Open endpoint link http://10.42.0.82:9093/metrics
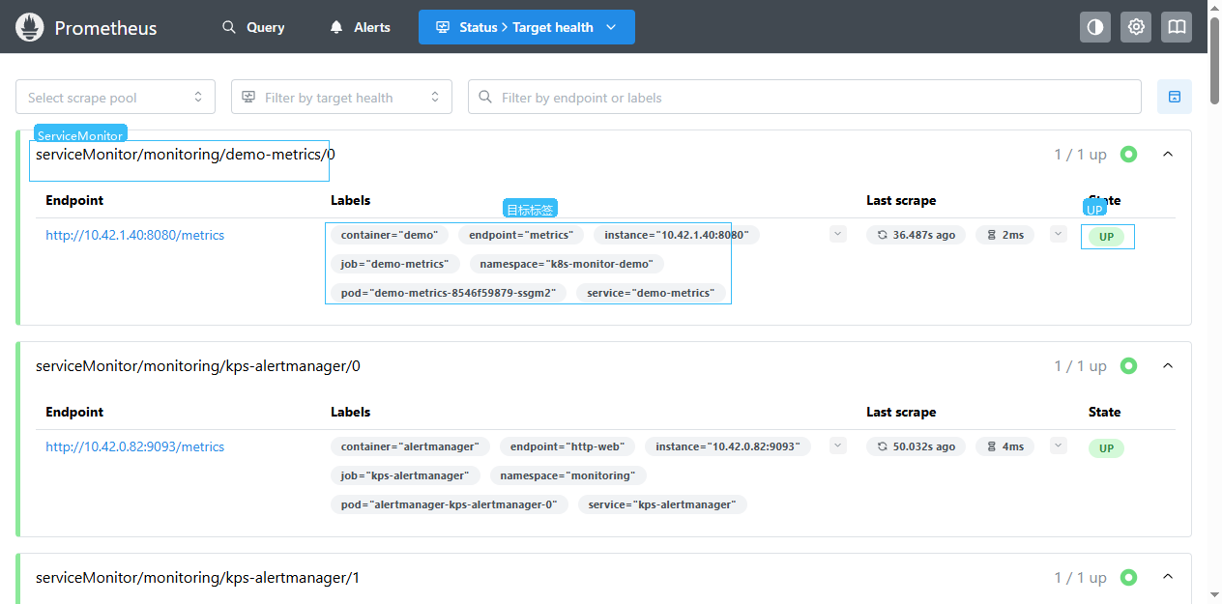Viewport: 1222px width, 604px height. 135,446
